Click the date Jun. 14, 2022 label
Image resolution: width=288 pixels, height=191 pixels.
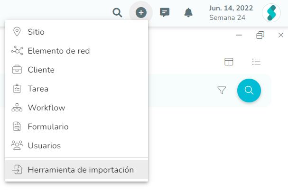coord(231,8)
